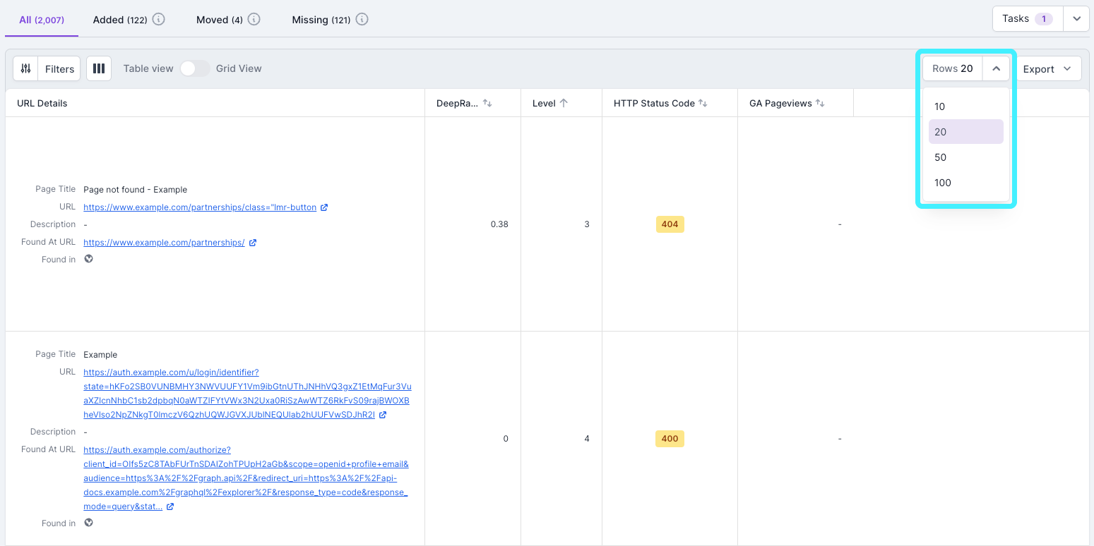This screenshot has height=546, width=1094.
Task: Open the lmr-button partnerships URL link
Action: (199, 207)
